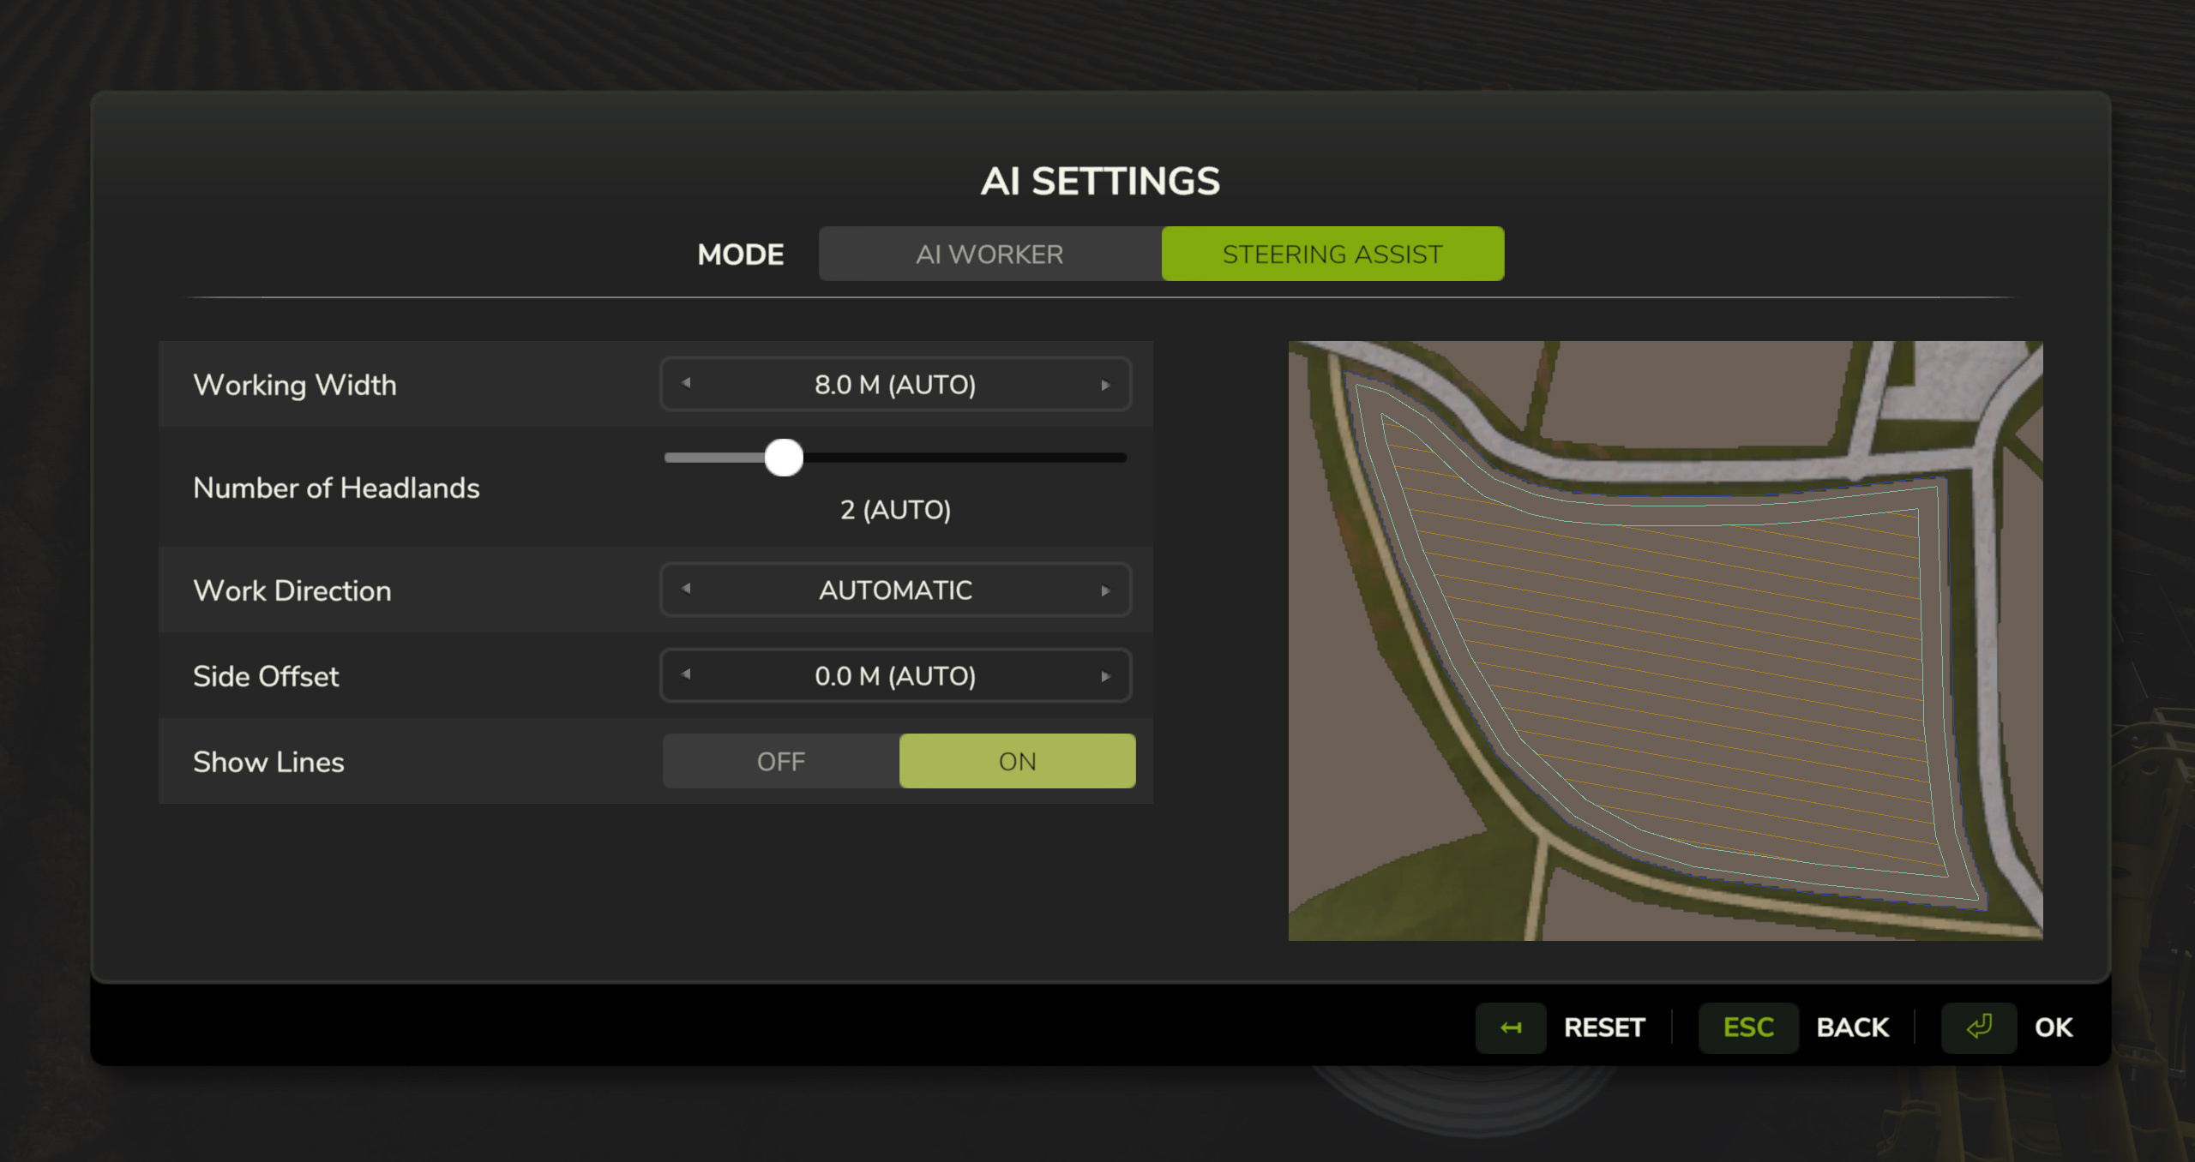Open the Working Width 8.0 M value selector

pyautogui.click(x=895, y=385)
